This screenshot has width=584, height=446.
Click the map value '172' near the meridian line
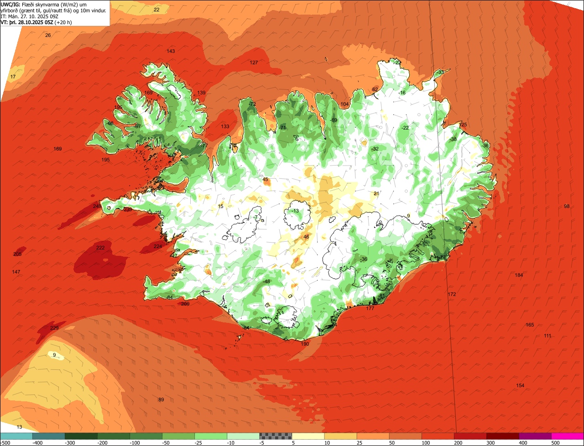tap(452, 294)
